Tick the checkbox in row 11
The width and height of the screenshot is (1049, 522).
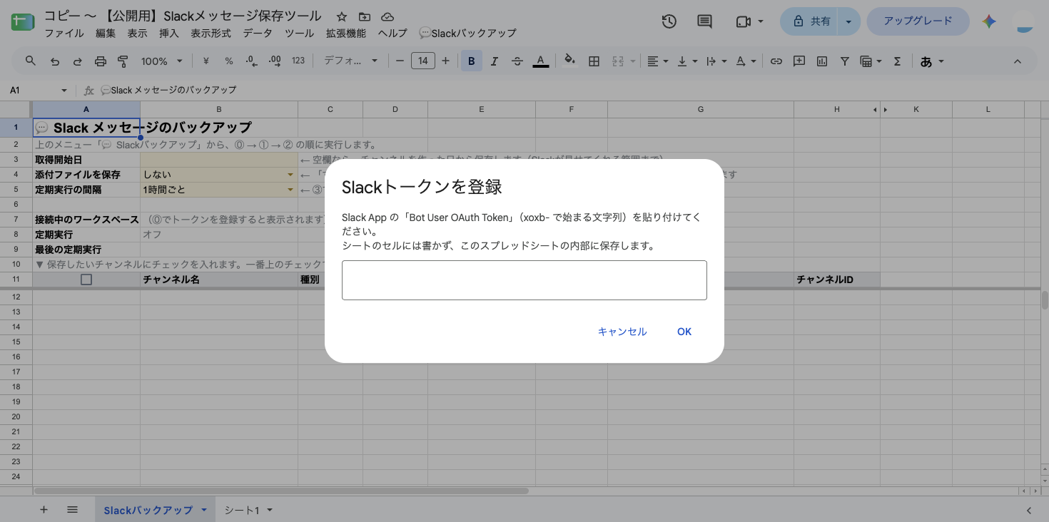pos(86,280)
